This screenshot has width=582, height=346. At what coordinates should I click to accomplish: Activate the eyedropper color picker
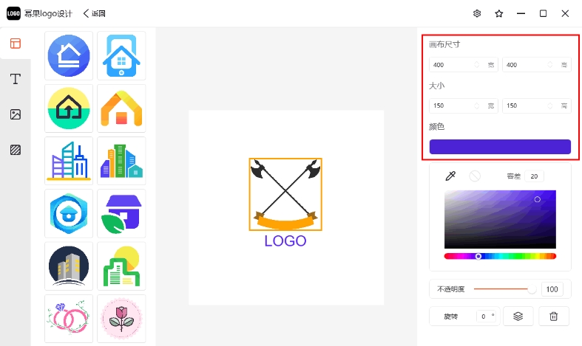450,176
